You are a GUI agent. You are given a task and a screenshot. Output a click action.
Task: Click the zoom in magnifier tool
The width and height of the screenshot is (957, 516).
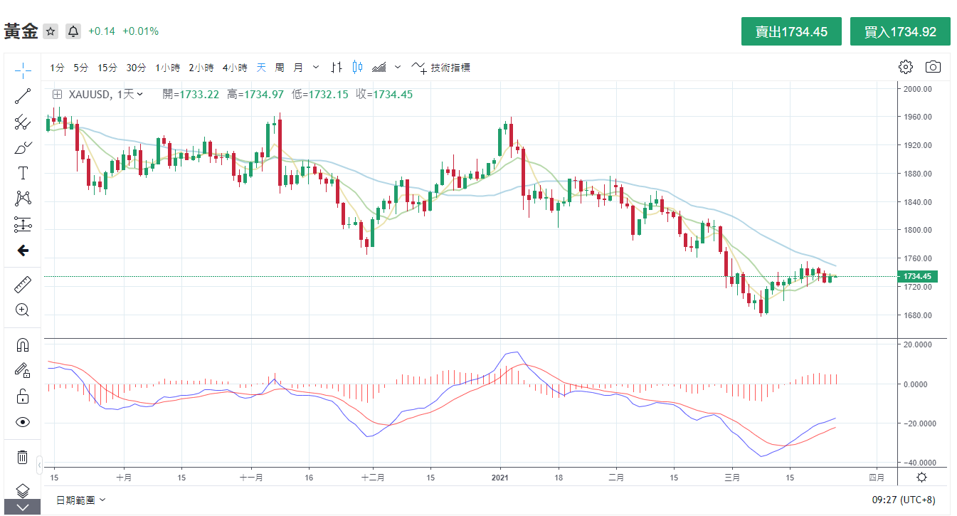point(23,310)
